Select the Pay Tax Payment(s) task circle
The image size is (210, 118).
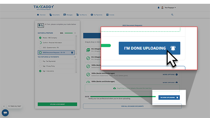tap(40, 61)
